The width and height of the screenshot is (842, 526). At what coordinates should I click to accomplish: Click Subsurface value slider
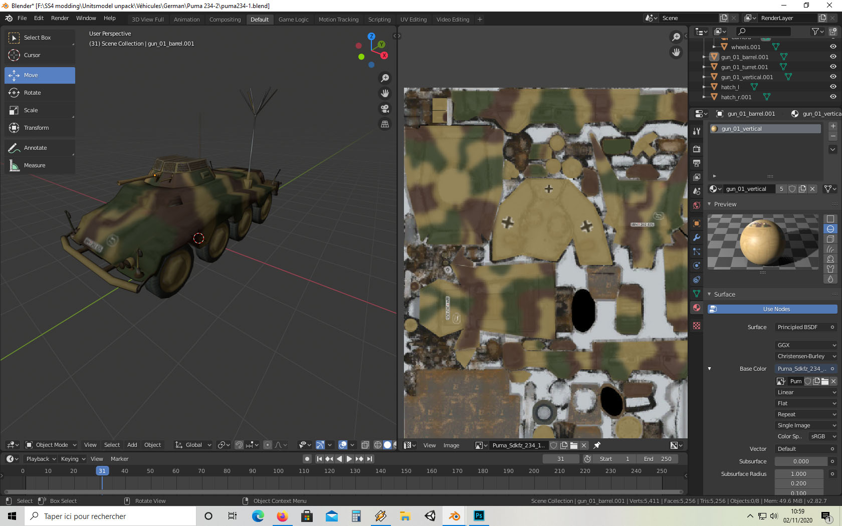pos(801,461)
